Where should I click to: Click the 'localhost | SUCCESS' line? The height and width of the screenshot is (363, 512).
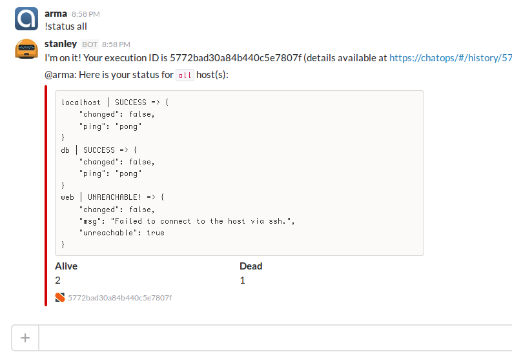coord(115,103)
